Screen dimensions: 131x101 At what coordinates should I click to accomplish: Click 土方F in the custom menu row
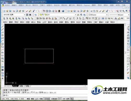point(44,22)
